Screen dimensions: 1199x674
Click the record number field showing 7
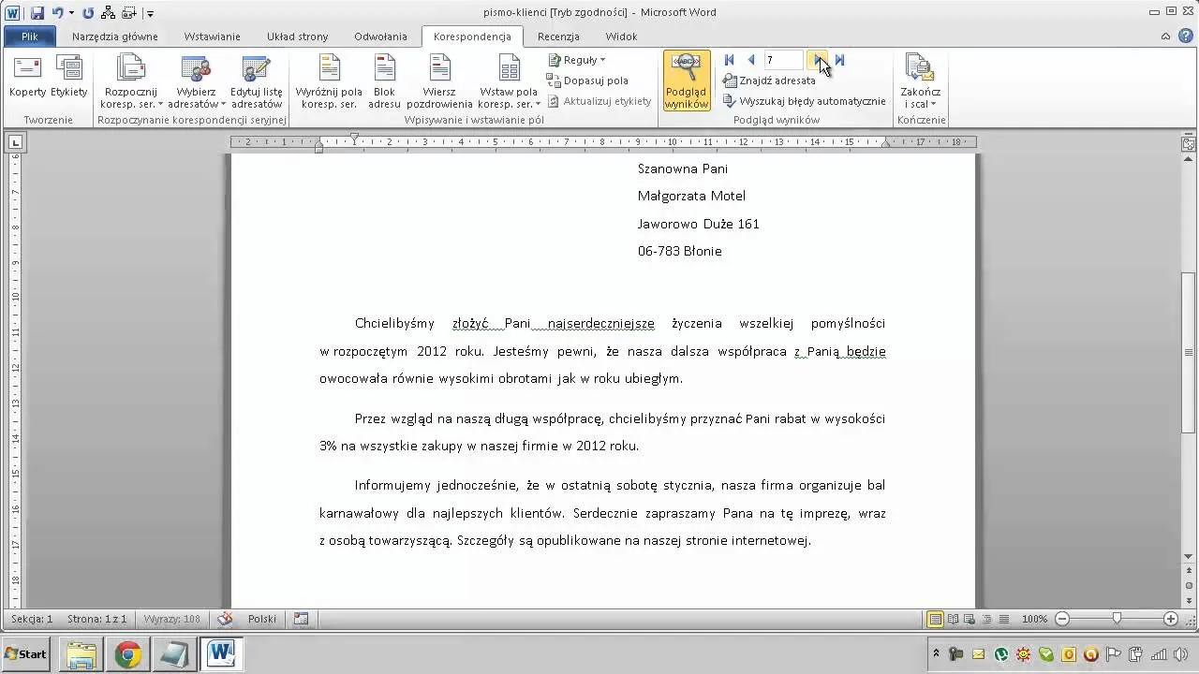(x=784, y=60)
